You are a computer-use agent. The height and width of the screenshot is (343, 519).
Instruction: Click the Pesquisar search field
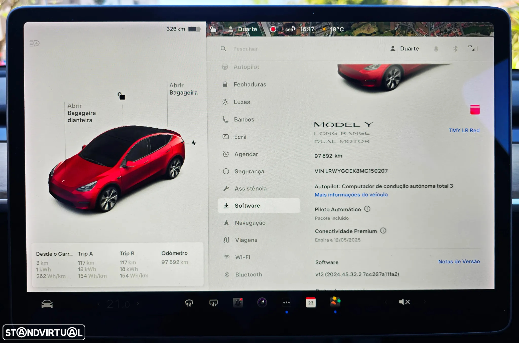[245, 49]
